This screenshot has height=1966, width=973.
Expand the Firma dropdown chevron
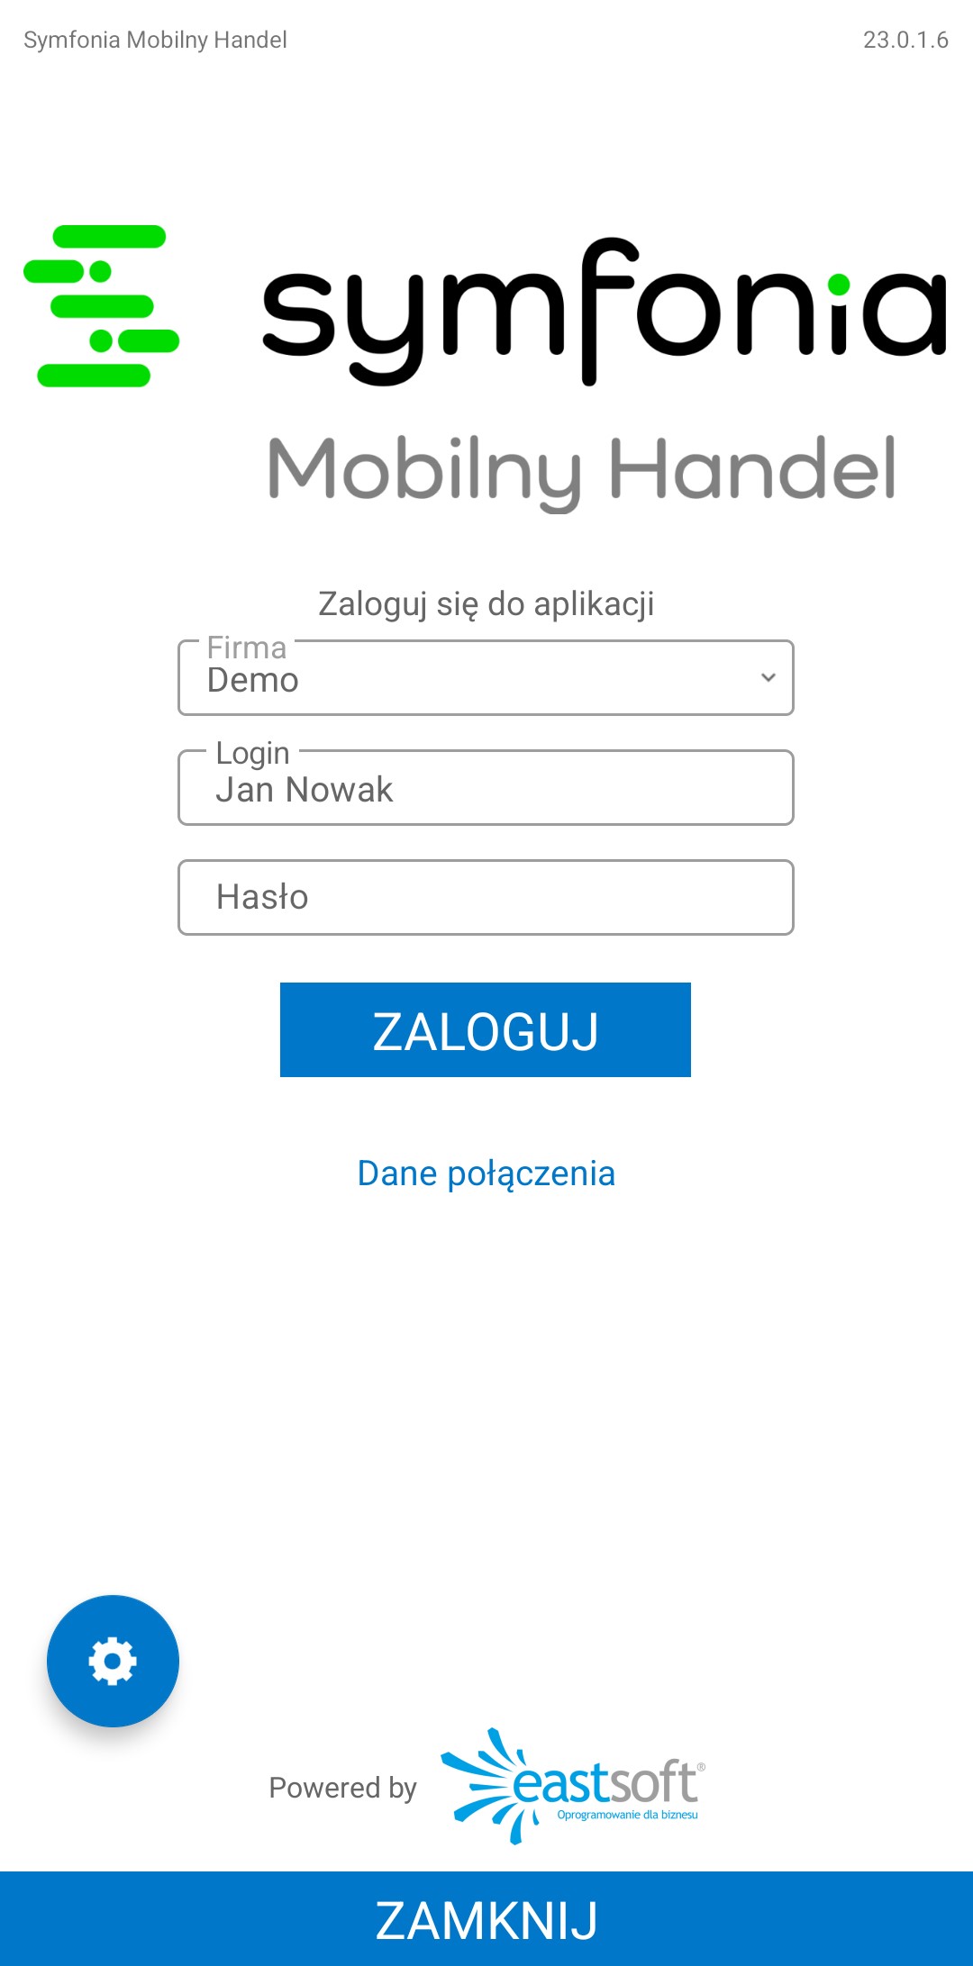768,677
